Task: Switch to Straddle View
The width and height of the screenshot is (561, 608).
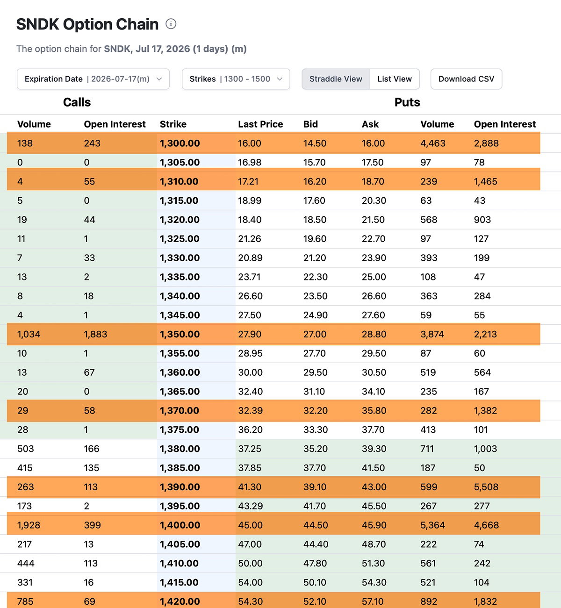Action: pos(336,79)
